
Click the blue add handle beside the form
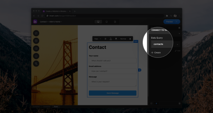pyautogui.click(x=140, y=70)
